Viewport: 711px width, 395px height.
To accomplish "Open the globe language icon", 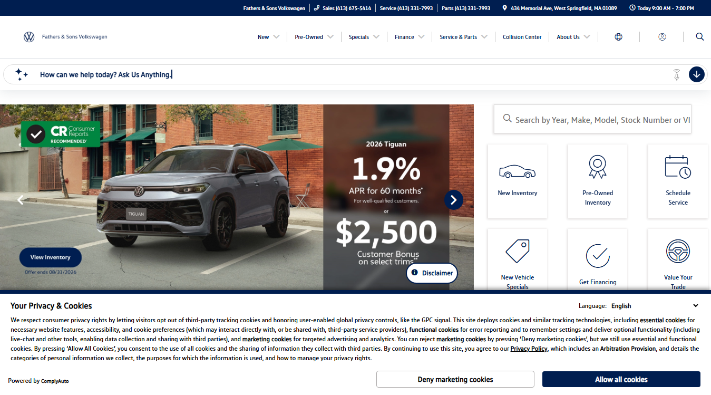I will pos(619,37).
